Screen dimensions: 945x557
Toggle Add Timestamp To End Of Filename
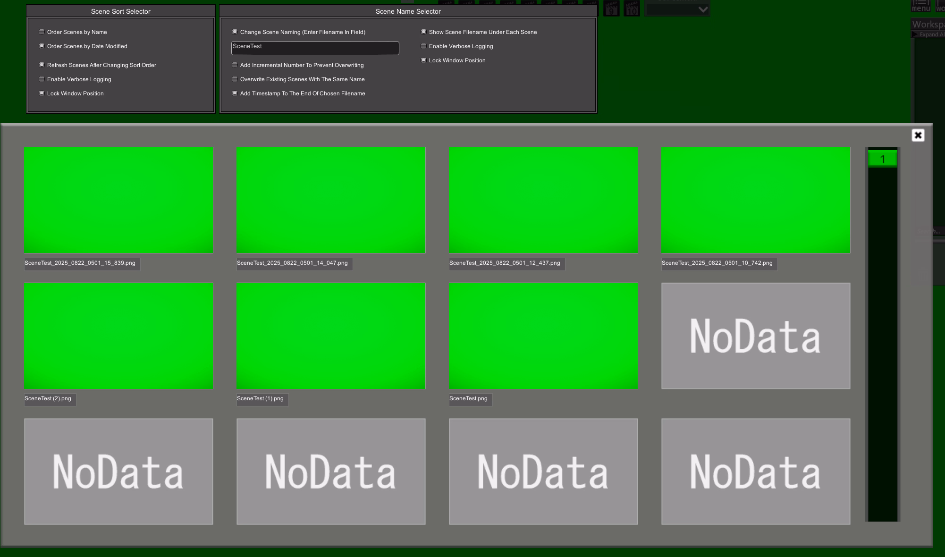pyautogui.click(x=235, y=93)
